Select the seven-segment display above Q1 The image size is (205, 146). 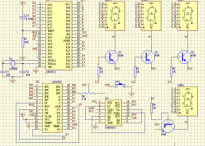115,16
